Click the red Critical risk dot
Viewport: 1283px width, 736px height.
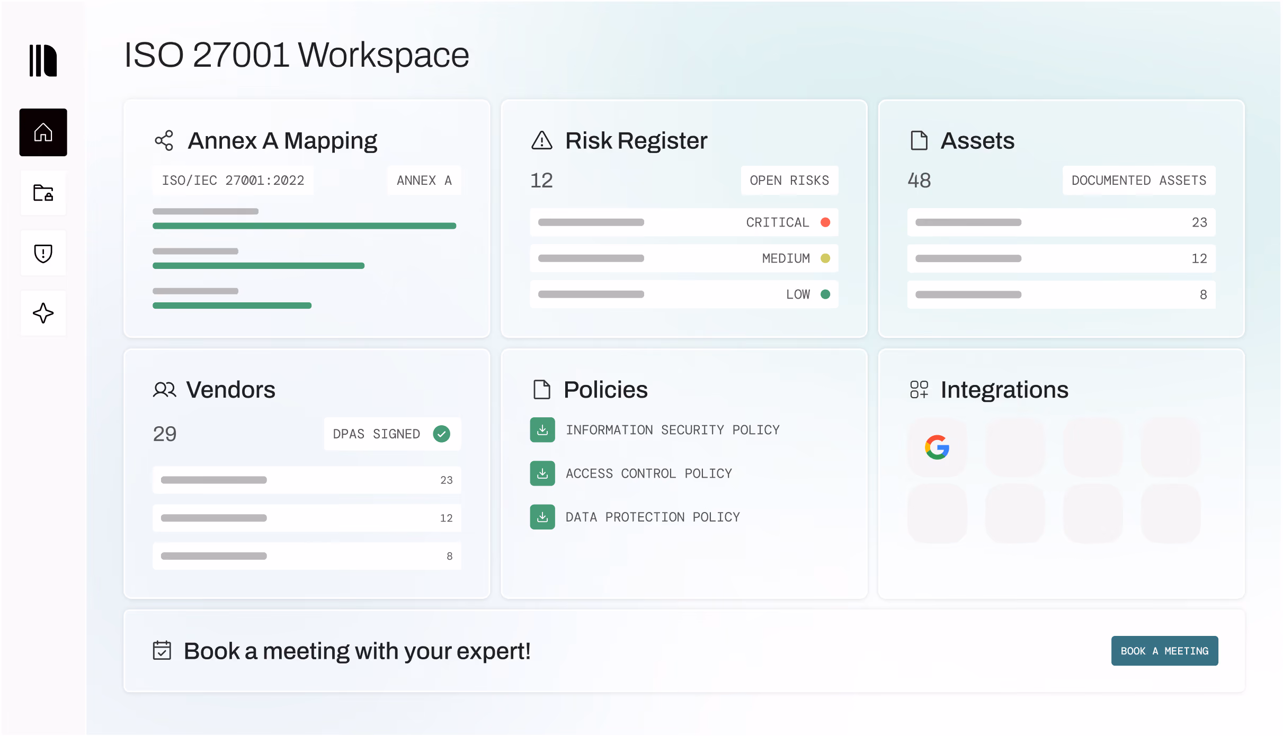coord(825,222)
